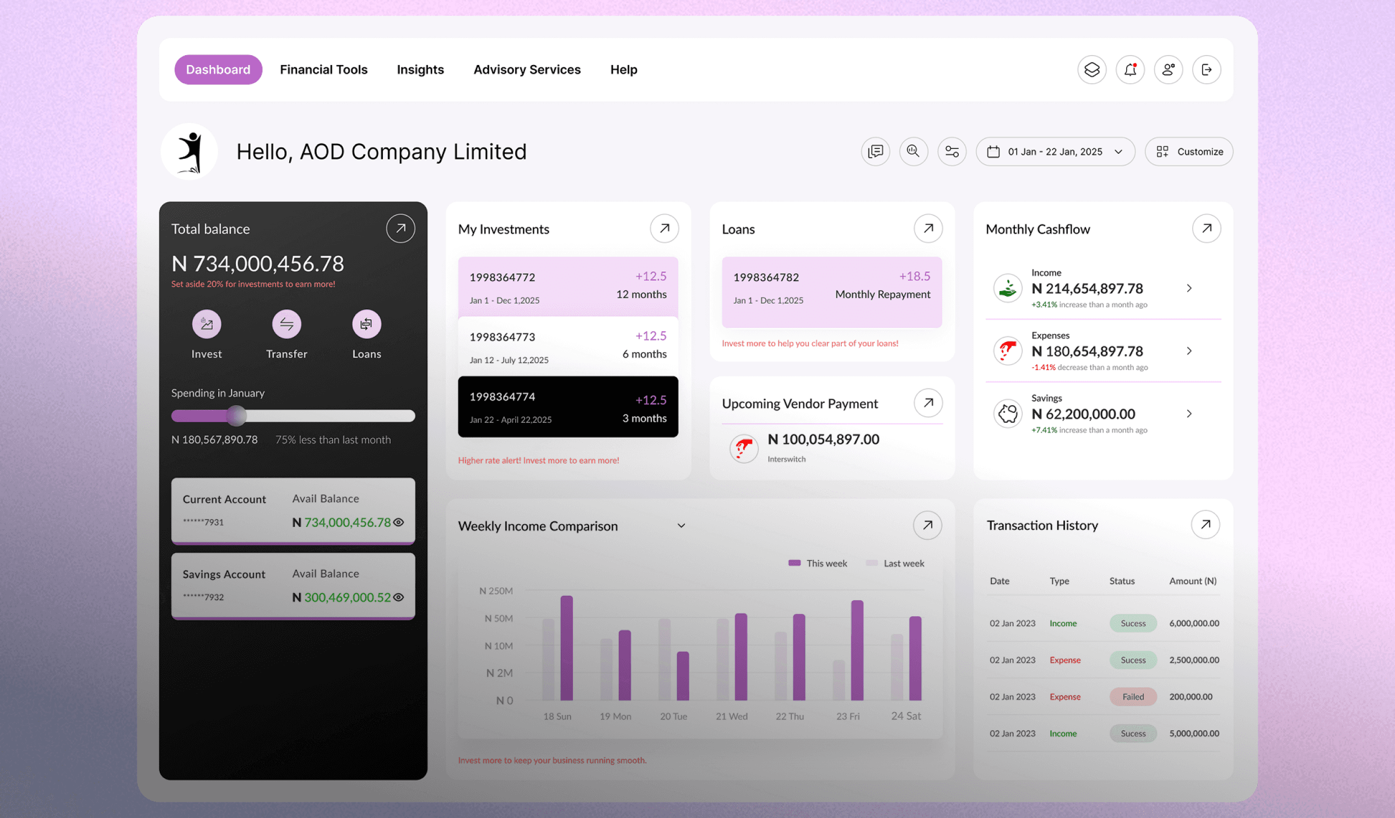
Task: Click the Spending in January slider handle
Action: click(237, 416)
